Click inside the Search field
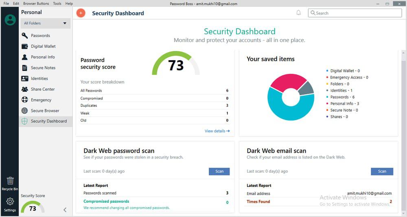The image size is (407, 217). pos(355,13)
